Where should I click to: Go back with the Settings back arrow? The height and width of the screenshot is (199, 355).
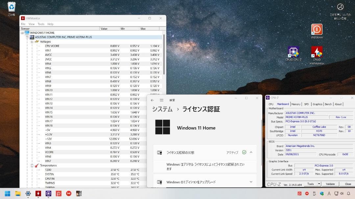point(152,100)
